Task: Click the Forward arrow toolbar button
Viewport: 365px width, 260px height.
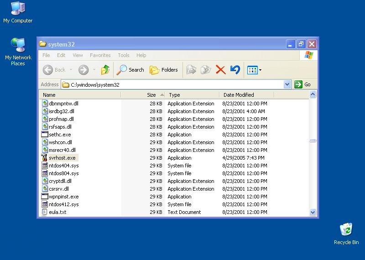Action: [x=83, y=70]
